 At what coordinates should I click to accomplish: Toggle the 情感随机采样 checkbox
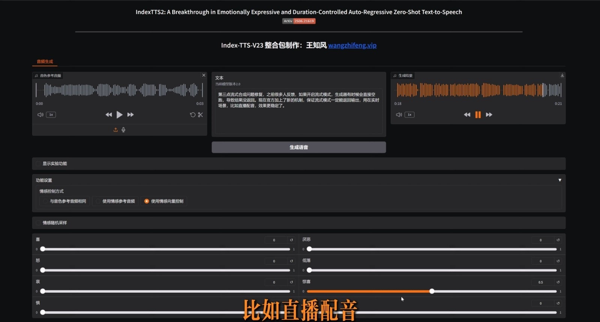(38, 223)
